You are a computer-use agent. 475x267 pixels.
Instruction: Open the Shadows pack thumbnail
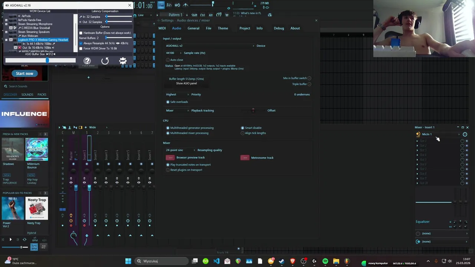[13, 149]
